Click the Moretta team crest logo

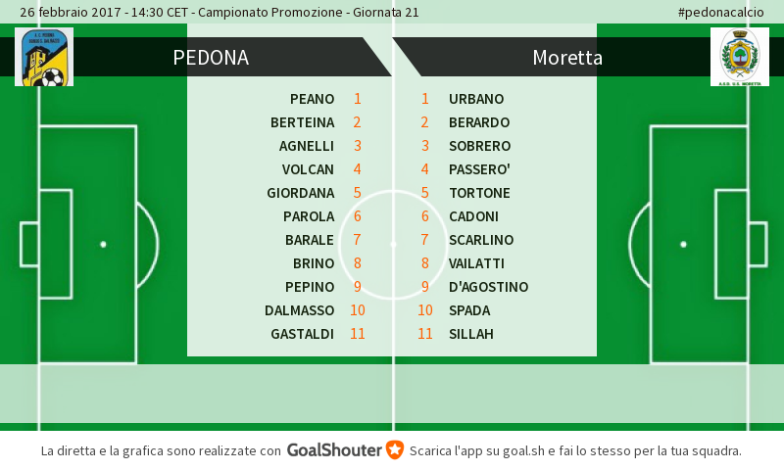pos(740,57)
